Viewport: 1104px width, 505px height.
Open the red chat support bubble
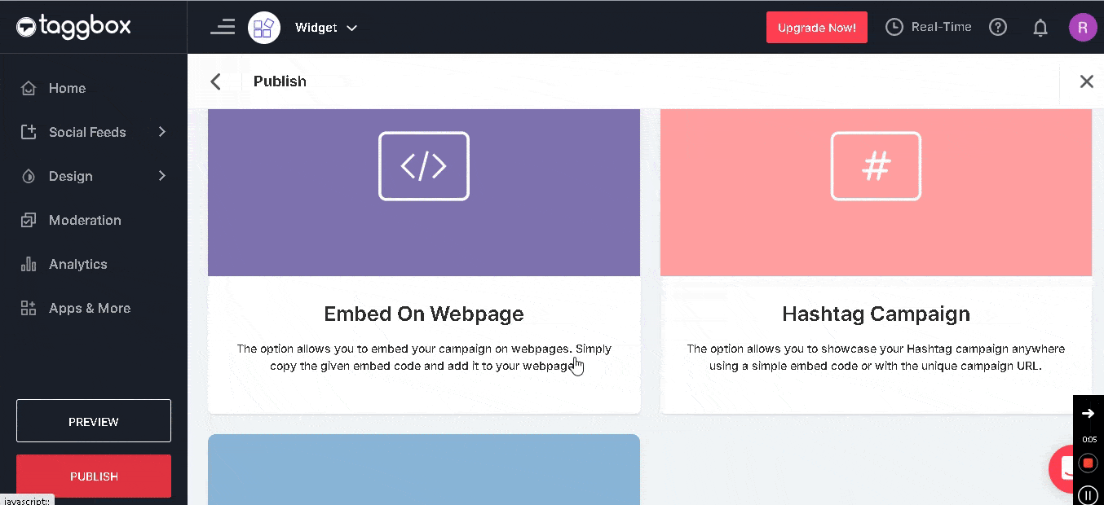pyautogui.click(x=1063, y=469)
